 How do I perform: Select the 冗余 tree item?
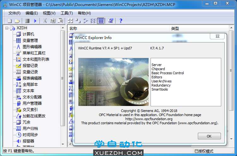(x=27, y=122)
